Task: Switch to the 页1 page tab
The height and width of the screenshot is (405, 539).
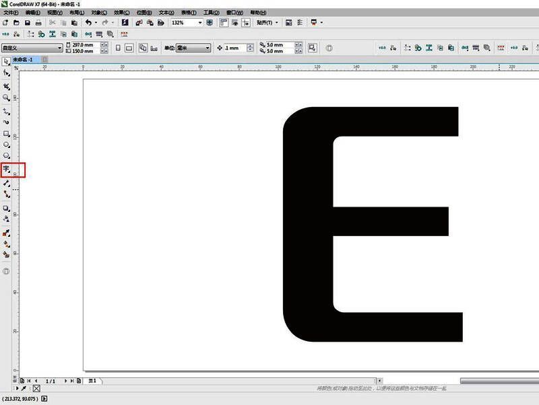Action: point(93,381)
